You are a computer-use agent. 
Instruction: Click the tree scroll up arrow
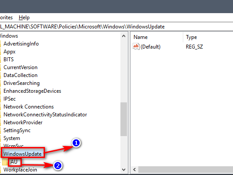123,36
